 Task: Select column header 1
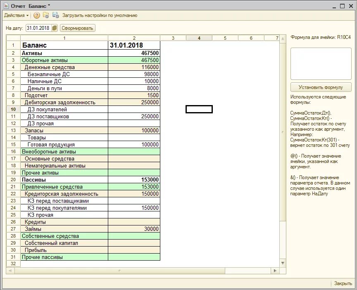(64, 38)
